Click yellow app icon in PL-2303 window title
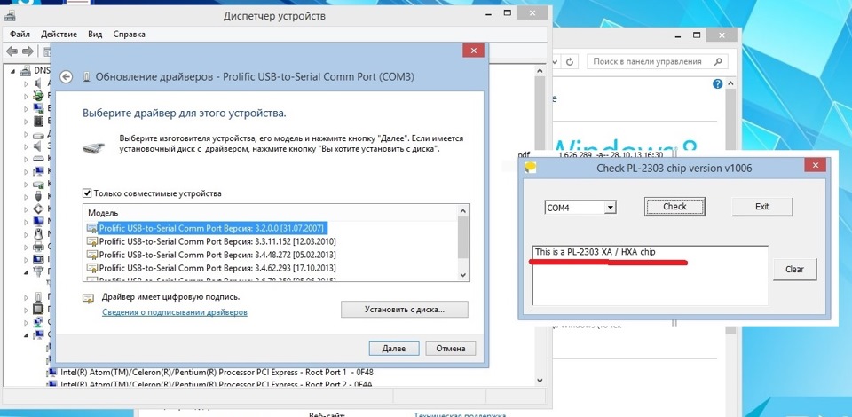 tap(531, 168)
